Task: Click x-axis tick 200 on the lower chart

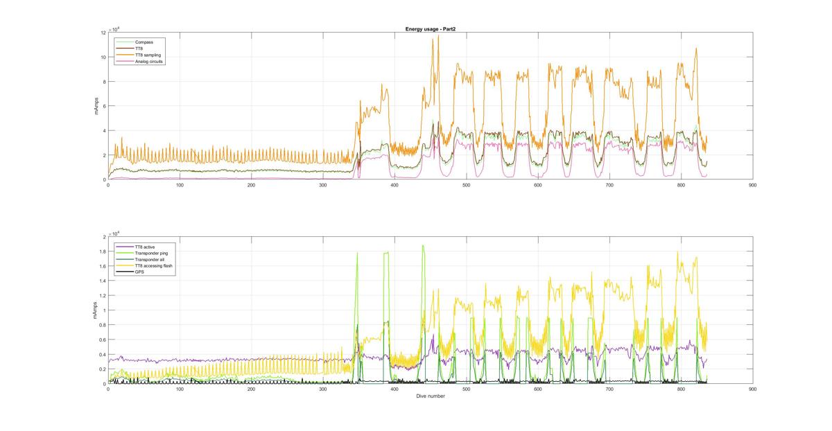Action: pyautogui.click(x=252, y=389)
